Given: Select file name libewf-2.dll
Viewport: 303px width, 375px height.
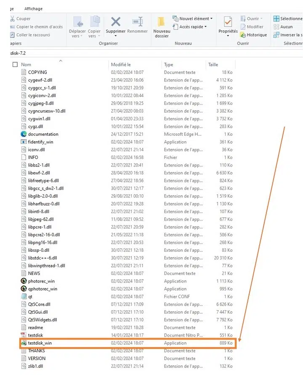Looking at the screenshot, I should (39, 173).
